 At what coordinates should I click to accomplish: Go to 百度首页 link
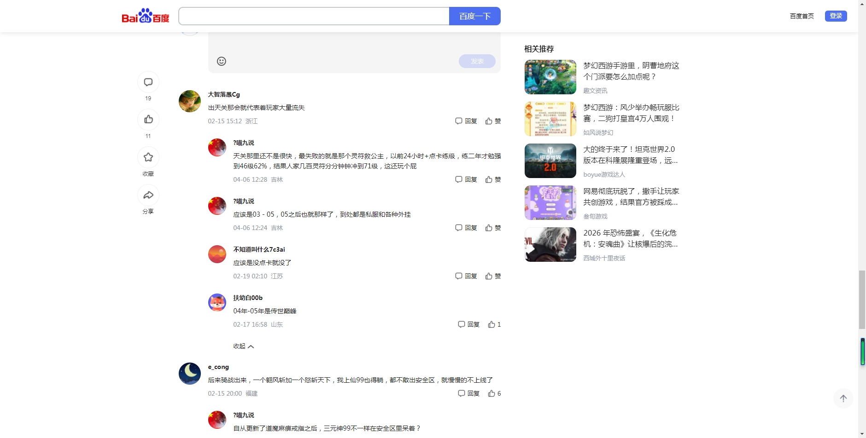(802, 16)
